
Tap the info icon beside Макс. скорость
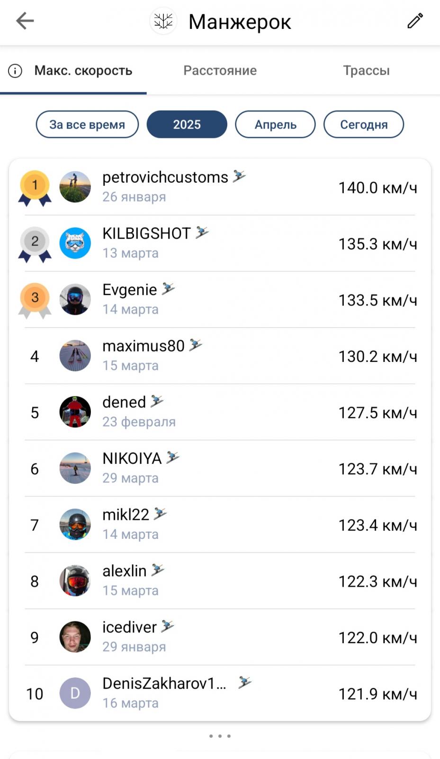tap(15, 71)
